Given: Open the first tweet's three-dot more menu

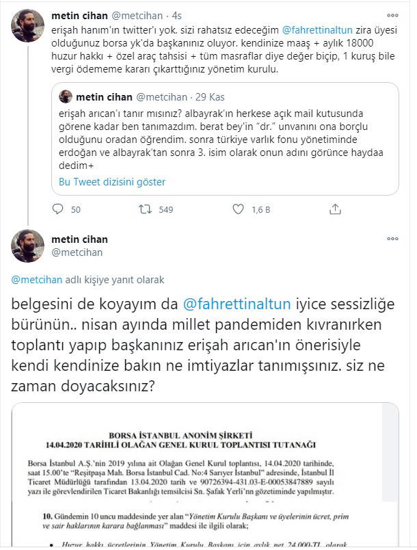Looking at the screenshot, I should coord(392,15).
